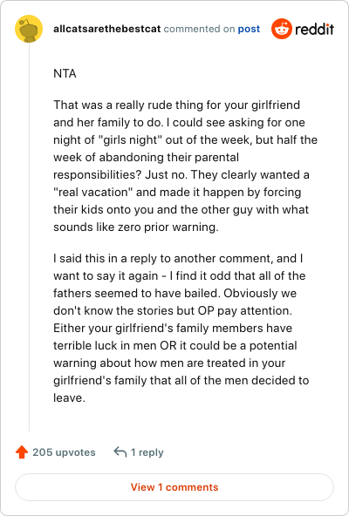Viewport: 349px width, 516px height.
Task: Upvote using the orange up arrow
Action: tap(22, 451)
